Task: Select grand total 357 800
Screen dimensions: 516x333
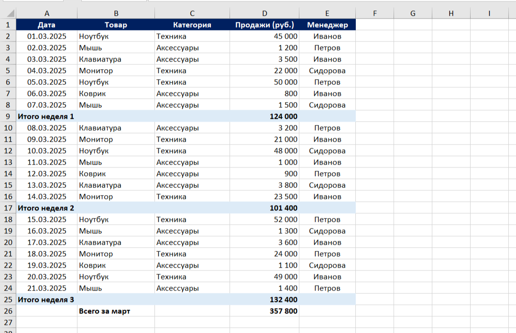Action: (x=264, y=311)
